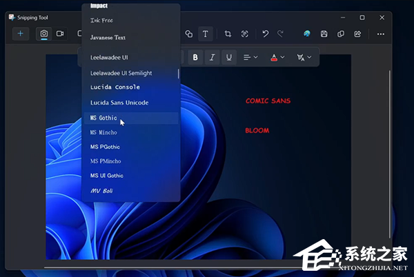Image resolution: width=414 pixels, height=277 pixels.
Task: Click the Text actions scan icon
Action: tap(244, 34)
